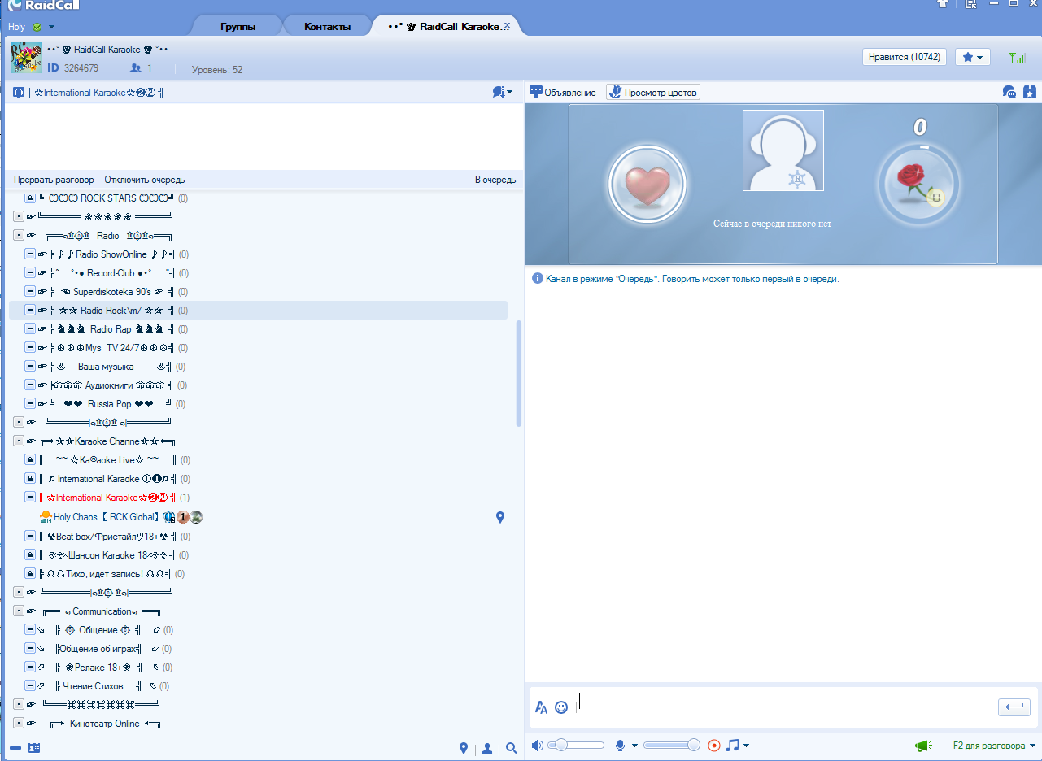Switch to the Группы tab
Viewport: 1042px width, 761px height.
238,27
